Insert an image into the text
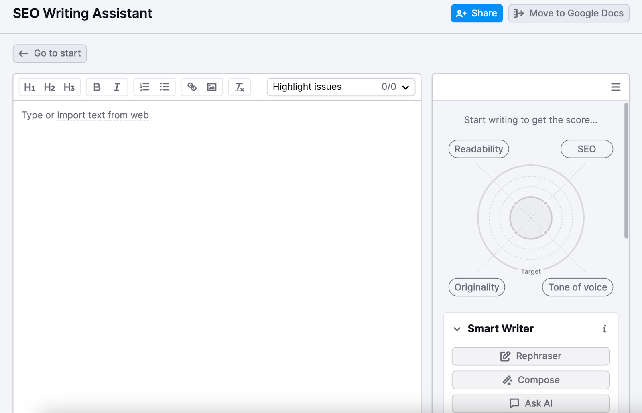 tap(213, 87)
